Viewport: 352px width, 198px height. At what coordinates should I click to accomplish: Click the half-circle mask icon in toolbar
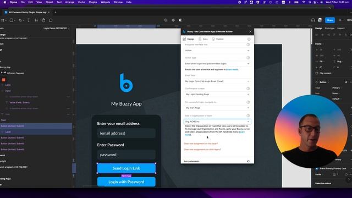tap(180, 20)
